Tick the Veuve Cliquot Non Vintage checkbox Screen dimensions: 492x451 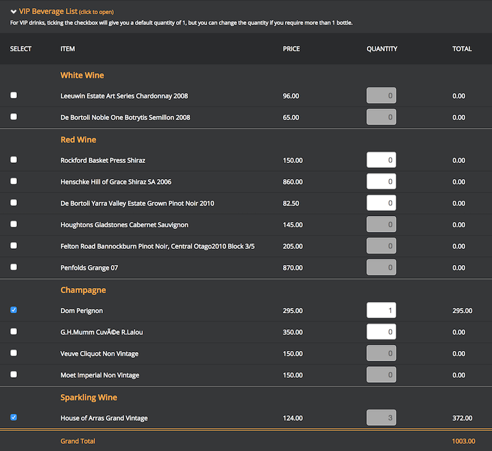pyautogui.click(x=14, y=353)
